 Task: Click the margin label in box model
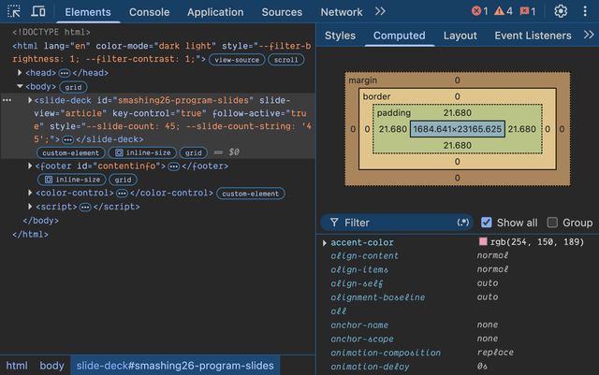pyautogui.click(x=362, y=80)
